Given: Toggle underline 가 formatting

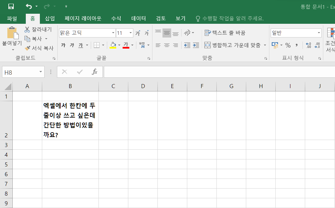Looking at the screenshot, I should 80,45.
